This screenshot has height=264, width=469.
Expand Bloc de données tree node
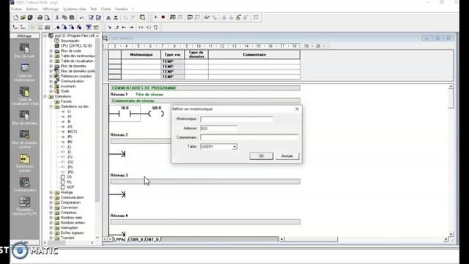tap(51, 66)
